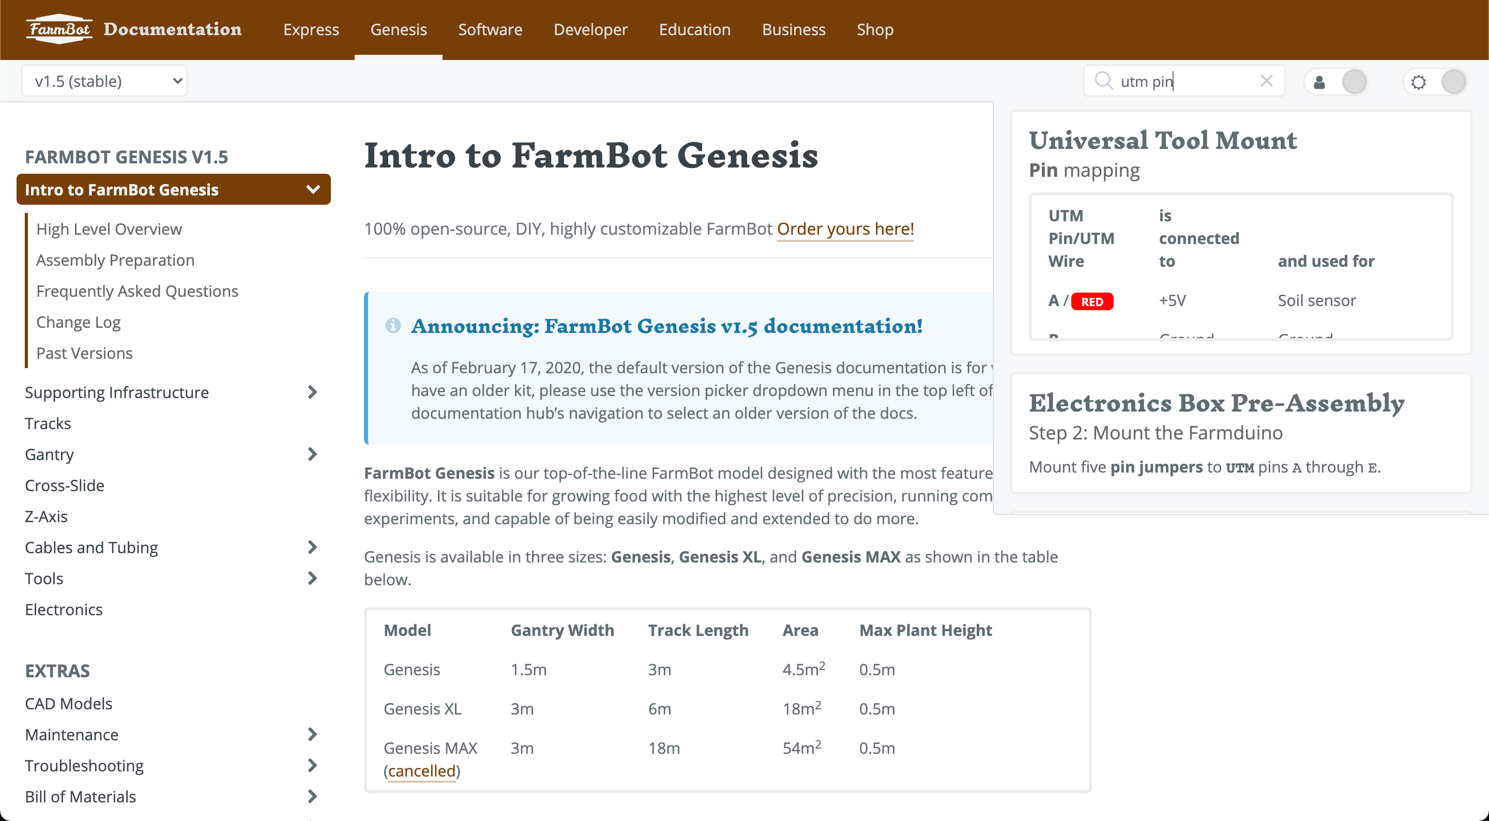
Task: Open the Developer menu item
Action: (590, 29)
